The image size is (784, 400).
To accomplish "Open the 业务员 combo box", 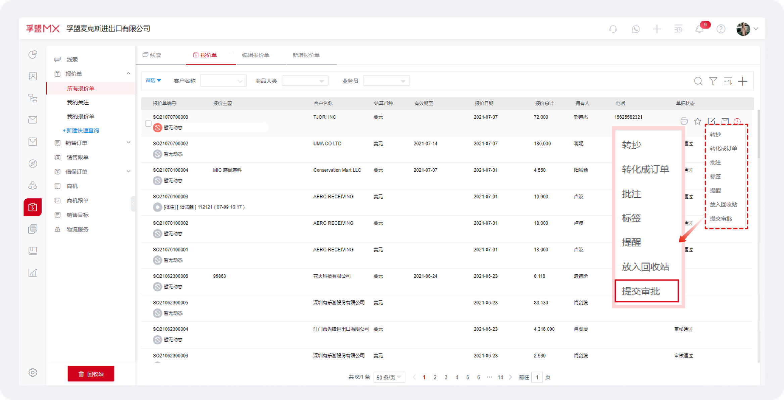I will click(x=386, y=81).
